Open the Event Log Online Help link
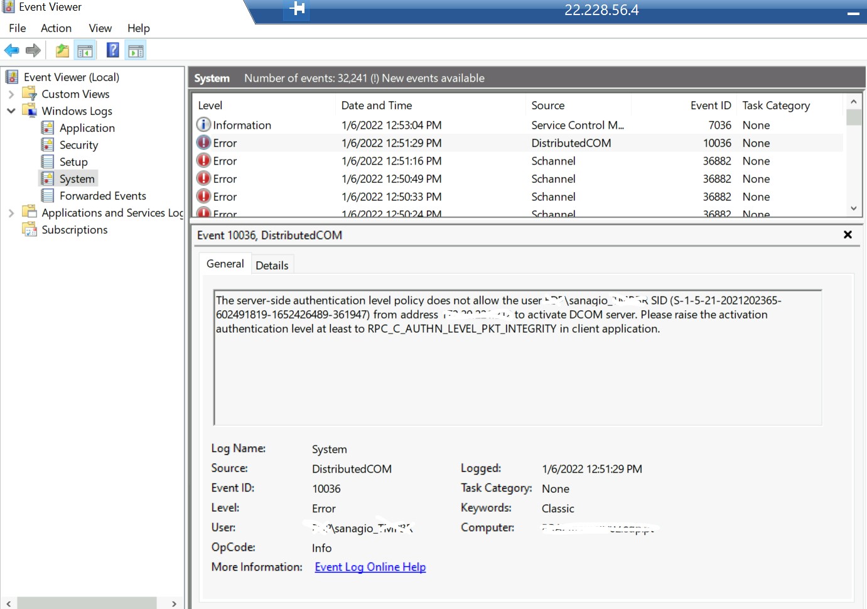 click(370, 567)
